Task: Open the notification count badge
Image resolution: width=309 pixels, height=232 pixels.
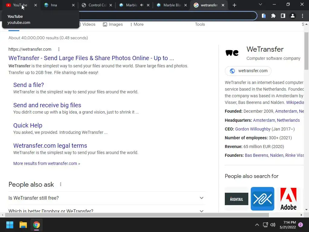Action: 301,225
